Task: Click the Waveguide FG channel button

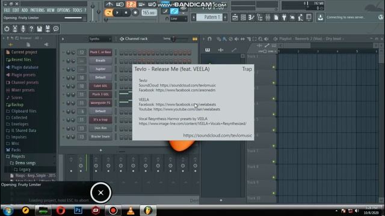Action: [x=100, y=103]
